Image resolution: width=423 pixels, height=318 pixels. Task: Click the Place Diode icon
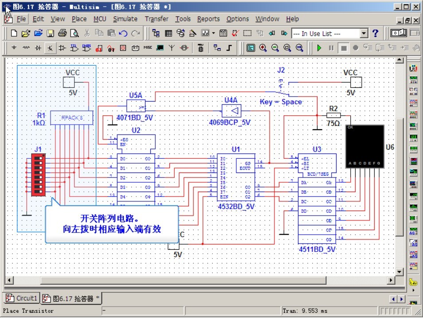(38, 48)
